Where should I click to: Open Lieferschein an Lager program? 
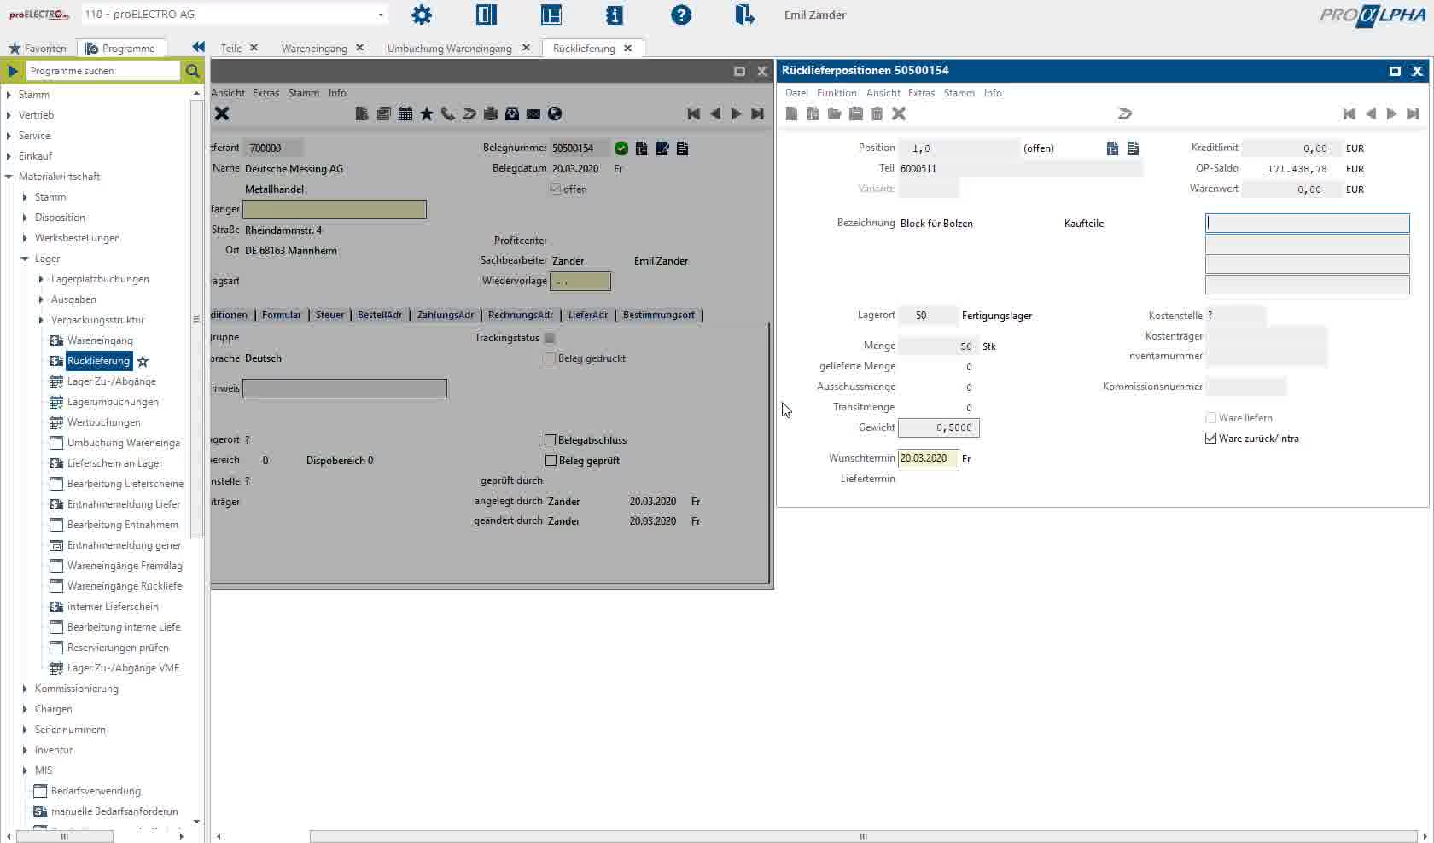tap(115, 463)
